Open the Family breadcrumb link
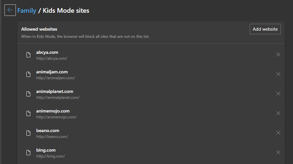The image size is (293, 164). coord(27,10)
